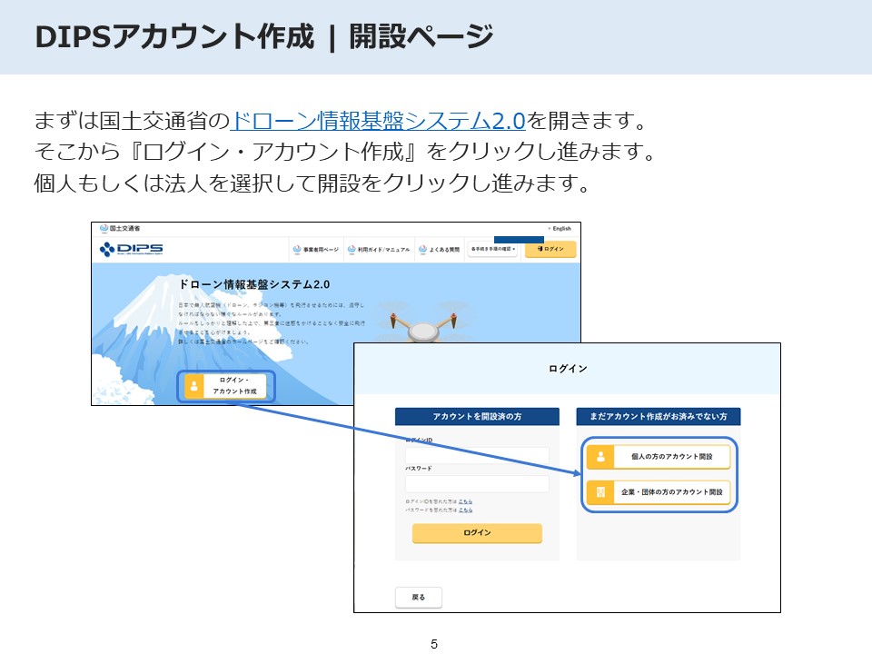This screenshot has width=872, height=654.
Task: Click slide title DIPSアカウント作成 | 開設ページ
Action: click(x=264, y=36)
